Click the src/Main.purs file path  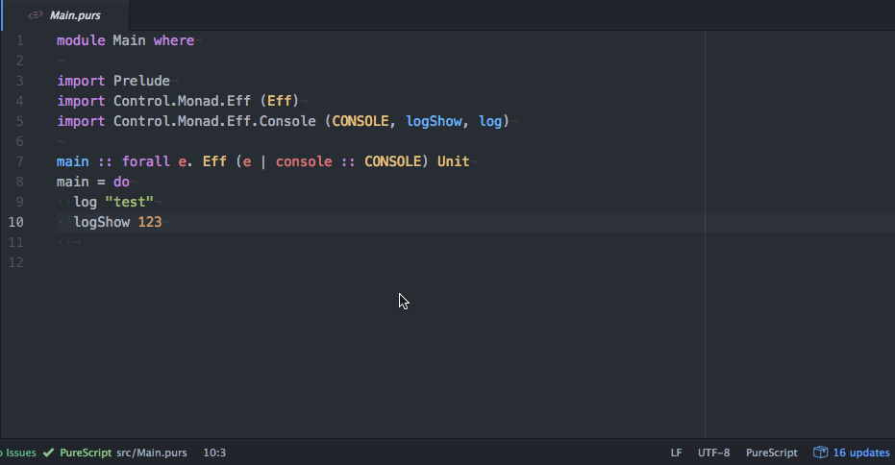click(x=152, y=453)
